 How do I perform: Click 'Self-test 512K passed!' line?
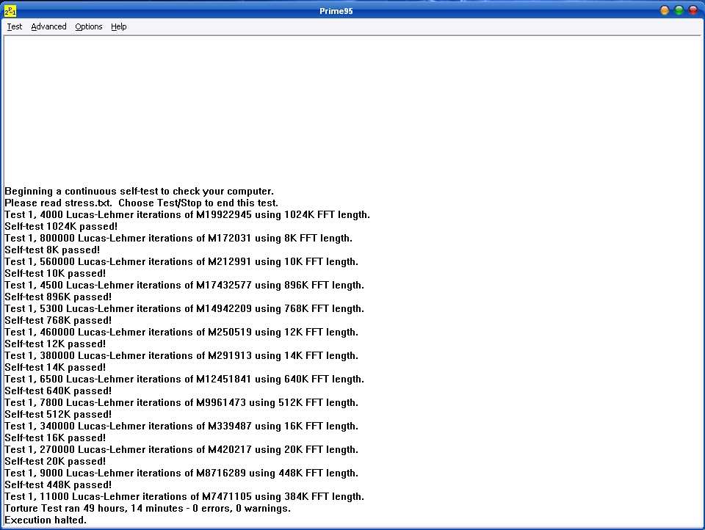point(58,415)
